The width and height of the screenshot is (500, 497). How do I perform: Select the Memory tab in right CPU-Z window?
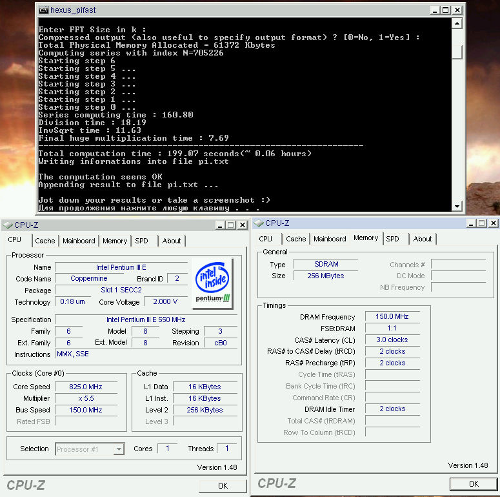coord(366,238)
